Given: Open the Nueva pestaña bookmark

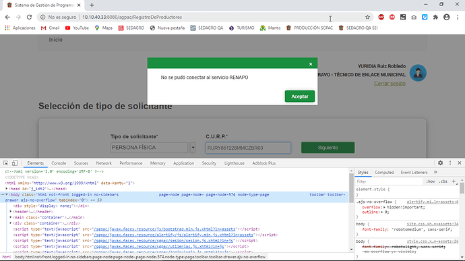Looking at the screenshot, I should (167, 28).
